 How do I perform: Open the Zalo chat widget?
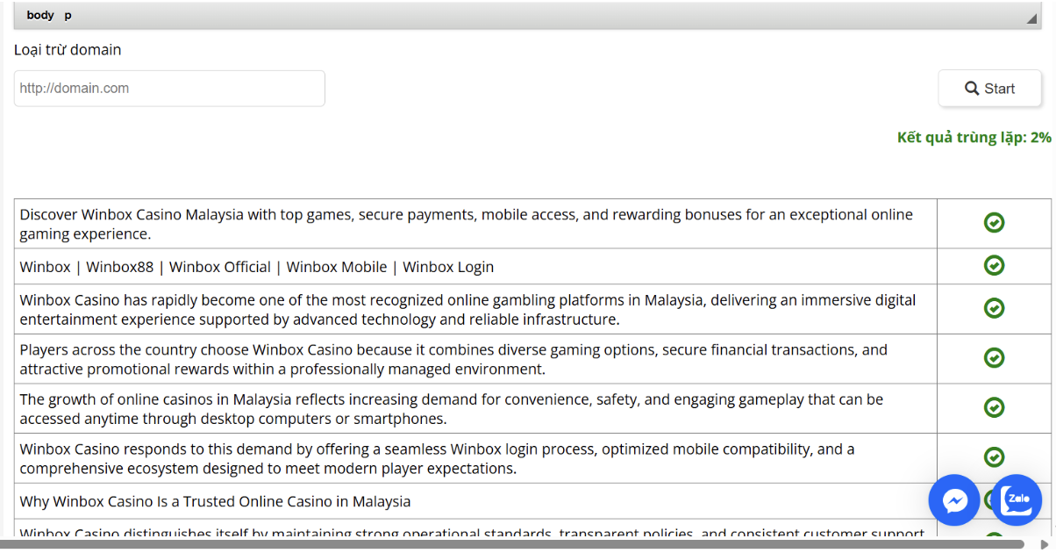point(1017,499)
